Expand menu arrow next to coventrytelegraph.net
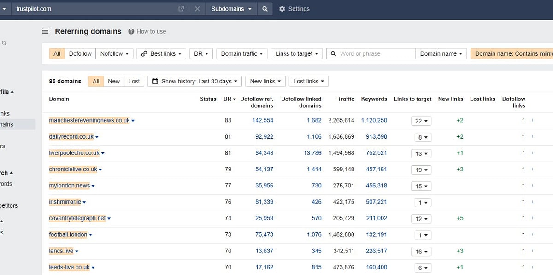The height and width of the screenshot is (275, 553). [109, 219]
